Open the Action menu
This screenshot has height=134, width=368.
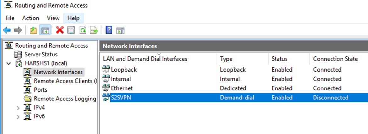tap(31, 18)
